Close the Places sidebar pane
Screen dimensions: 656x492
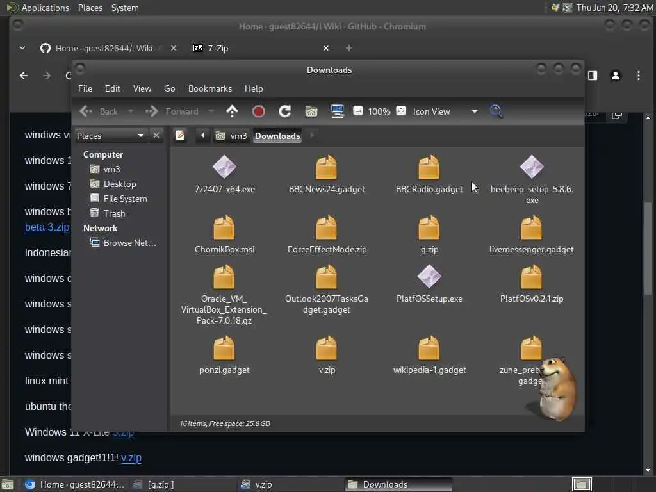point(156,136)
